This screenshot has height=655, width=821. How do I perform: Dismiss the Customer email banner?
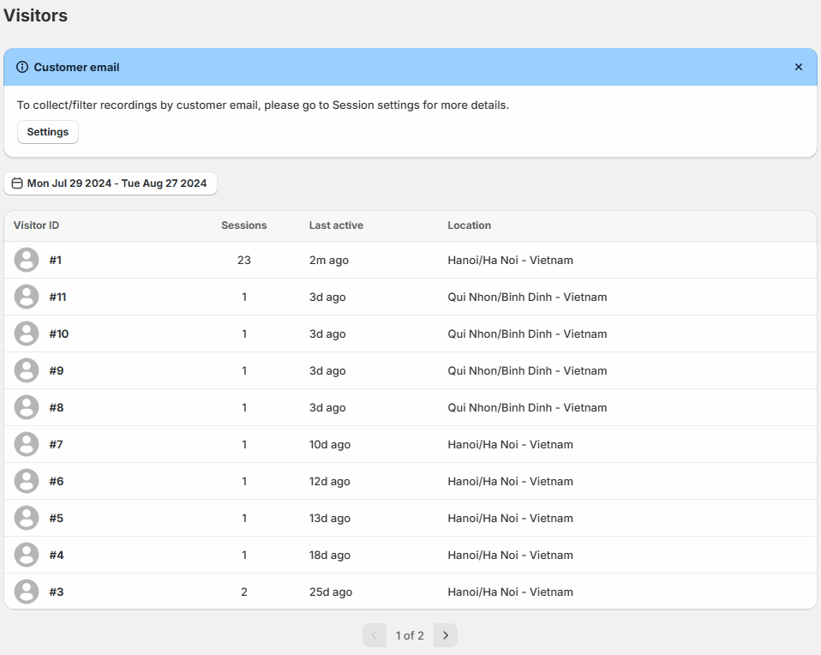(x=798, y=67)
